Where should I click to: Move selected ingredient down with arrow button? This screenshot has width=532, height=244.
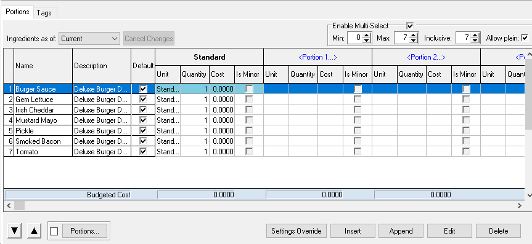coord(14,231)
